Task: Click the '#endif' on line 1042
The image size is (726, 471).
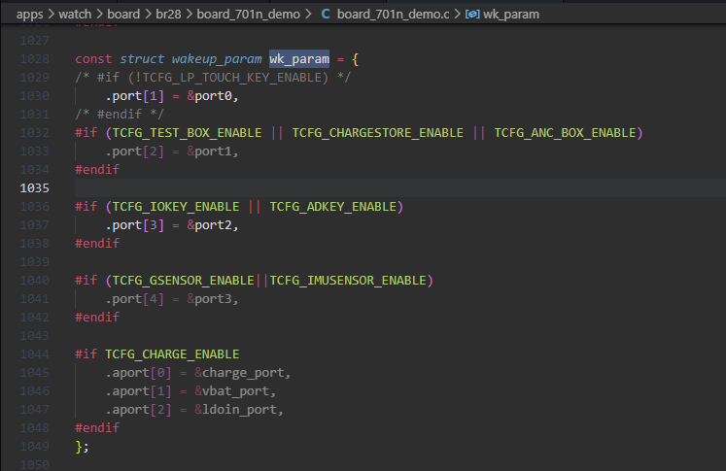Action: (97, 318)
